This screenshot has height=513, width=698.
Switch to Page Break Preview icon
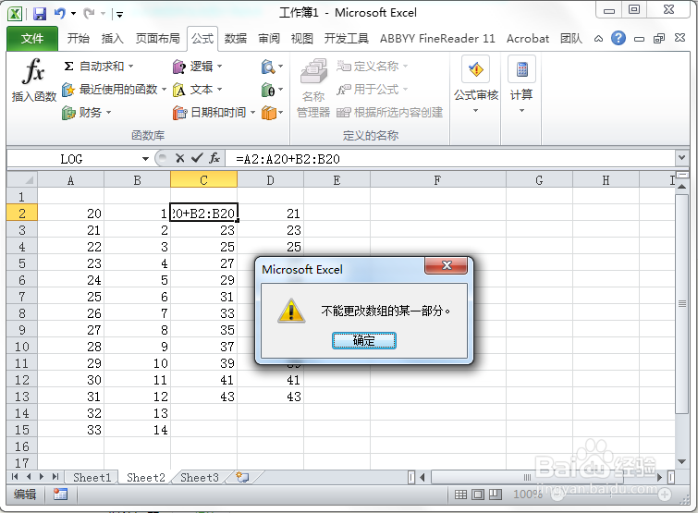pos(495,495)
